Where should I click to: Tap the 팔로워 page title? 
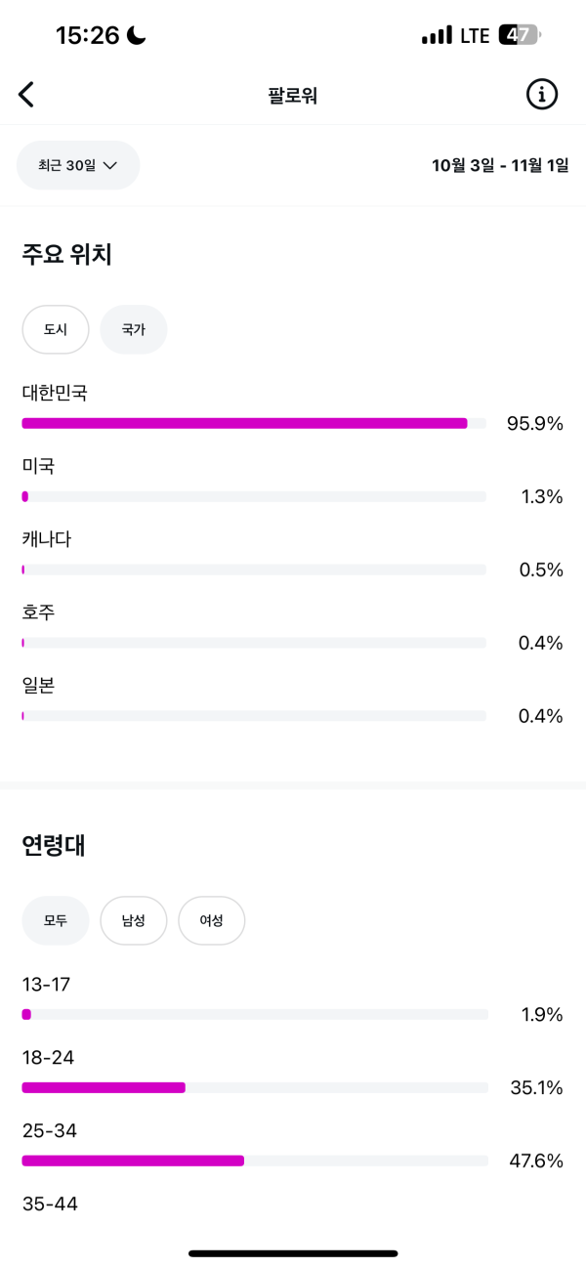pyautogui.click(x=292, y=96)
